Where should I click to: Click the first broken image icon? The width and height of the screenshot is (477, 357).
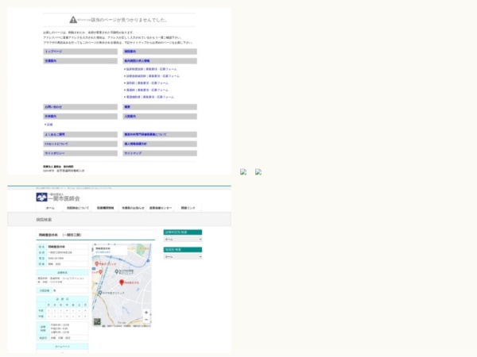pyautogui.click(x=243, y=172)
